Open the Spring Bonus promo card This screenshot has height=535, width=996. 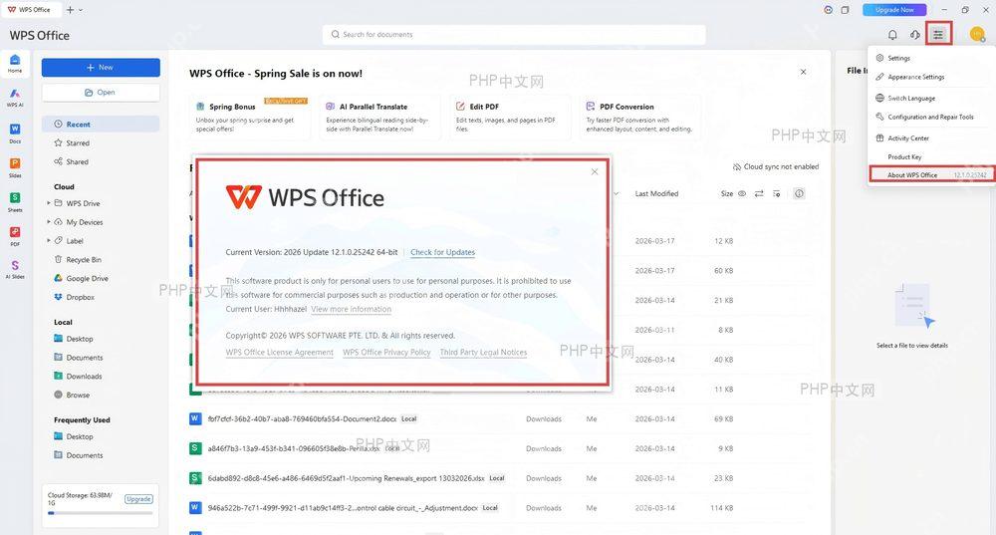(x=251, y=118)
